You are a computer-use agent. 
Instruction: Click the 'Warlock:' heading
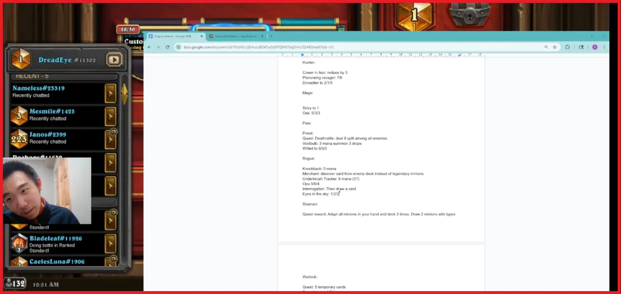[x=310, y=277]
